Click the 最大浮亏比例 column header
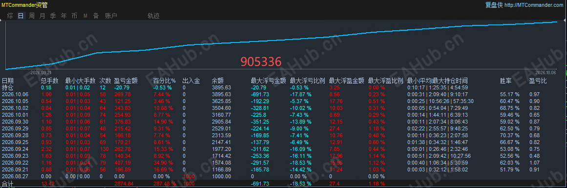 [x=308, y=81]
